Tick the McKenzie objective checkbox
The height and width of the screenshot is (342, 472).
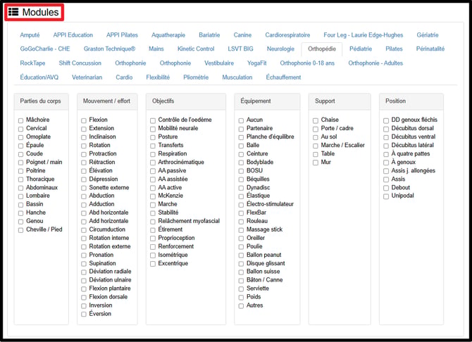(153, 196)
